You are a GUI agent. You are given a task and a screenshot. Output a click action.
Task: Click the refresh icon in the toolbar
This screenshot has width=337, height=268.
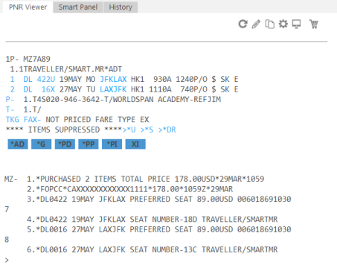pyautogui.click(x=243, y=24)
